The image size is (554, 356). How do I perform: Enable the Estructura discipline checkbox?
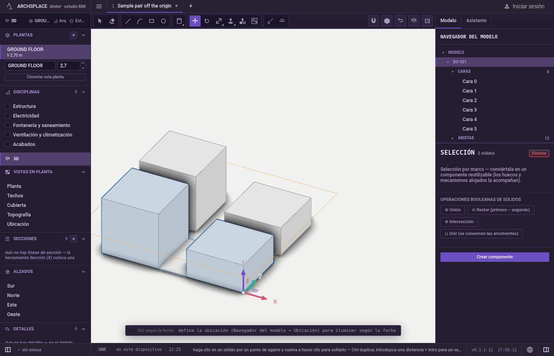(x=7, y=106)
